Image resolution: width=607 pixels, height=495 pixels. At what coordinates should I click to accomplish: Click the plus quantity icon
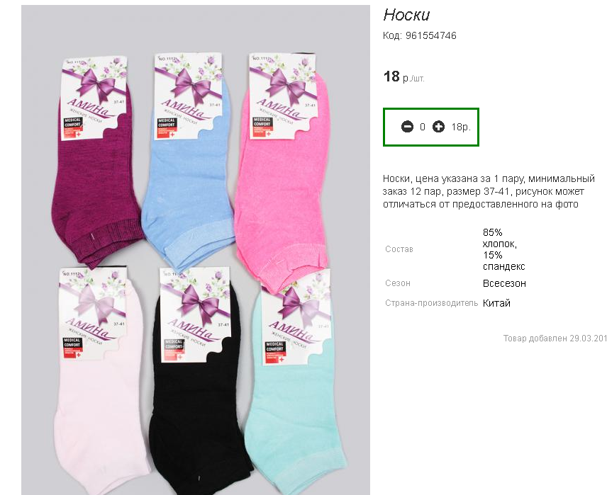tap(438, 127)
